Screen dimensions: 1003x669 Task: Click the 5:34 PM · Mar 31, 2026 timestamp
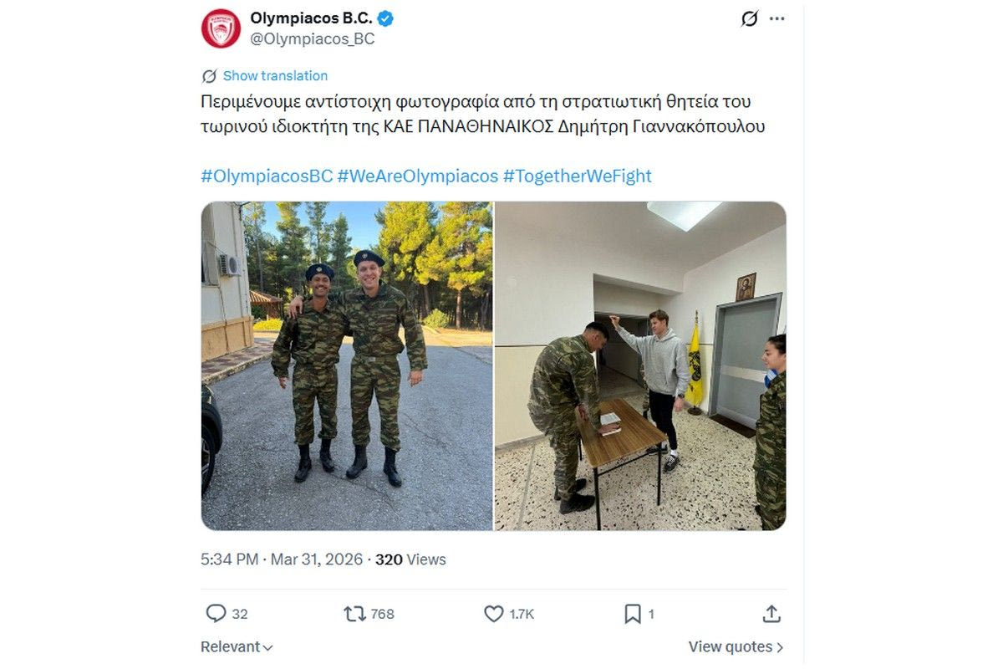point(282,559)
